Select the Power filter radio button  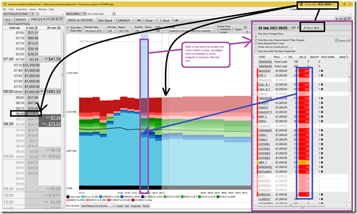click(x=67, y=31)
